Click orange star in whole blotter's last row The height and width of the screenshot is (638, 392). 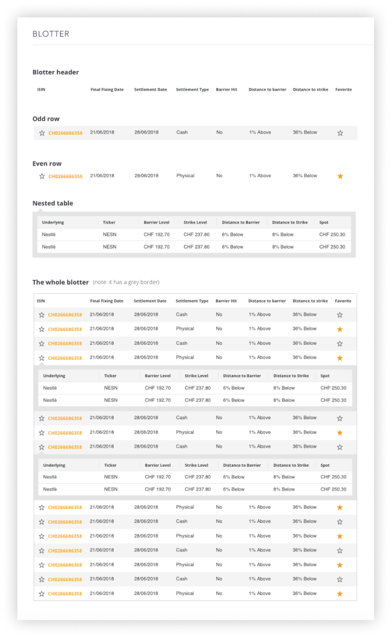click(x=340, y=594)
